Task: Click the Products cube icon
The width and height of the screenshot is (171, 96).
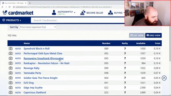Action: point(4,20)
